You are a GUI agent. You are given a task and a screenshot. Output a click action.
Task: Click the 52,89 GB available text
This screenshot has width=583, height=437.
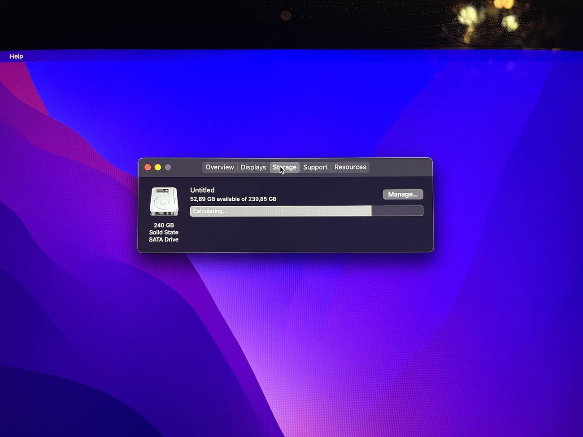pyautogui.click(x=233, y=199)
